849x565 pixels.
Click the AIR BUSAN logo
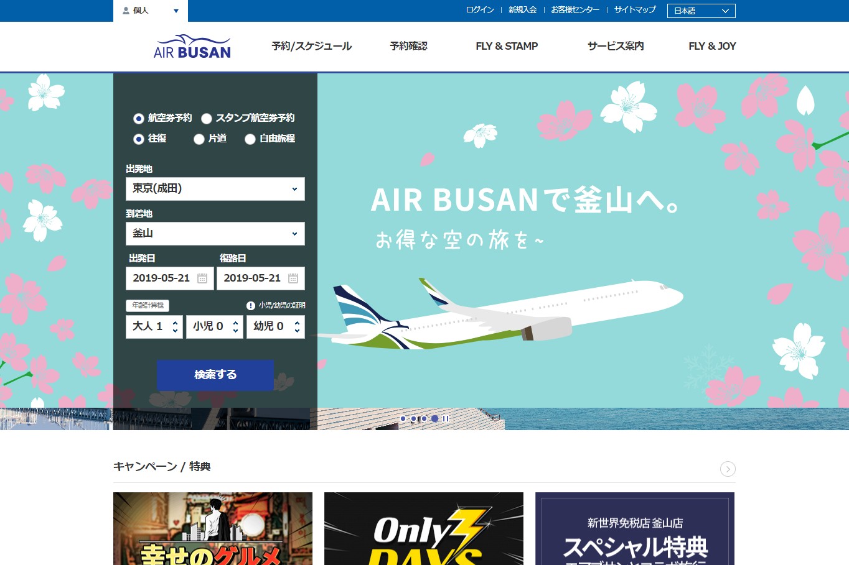click(x=192, y=47)
